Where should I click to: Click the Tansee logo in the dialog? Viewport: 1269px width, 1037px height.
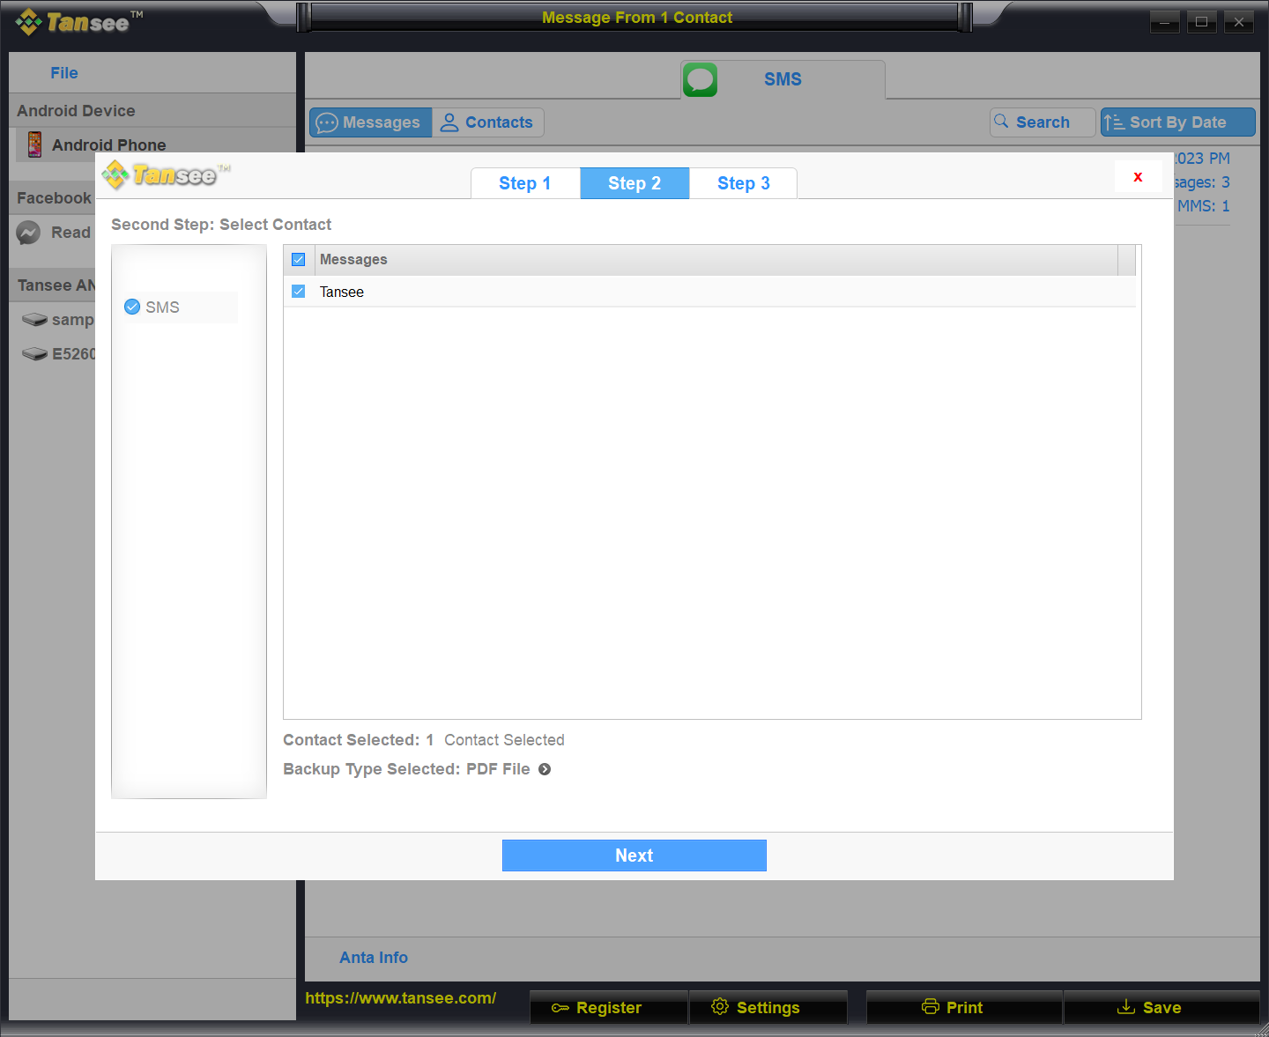(x=165, y=175)
